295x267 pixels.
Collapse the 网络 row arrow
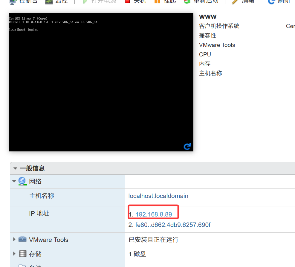14,182
